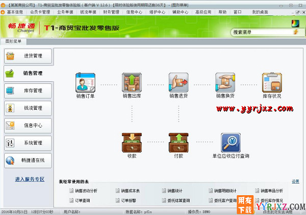
Task: Open the 进入服务专区 link
Action: tap(30, 179)
